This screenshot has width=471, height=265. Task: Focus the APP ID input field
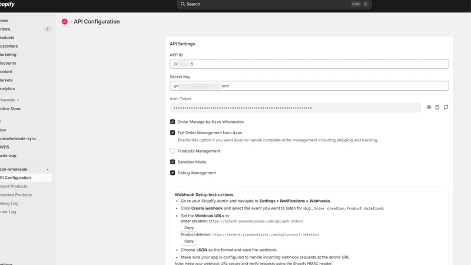tap(309, 64)
